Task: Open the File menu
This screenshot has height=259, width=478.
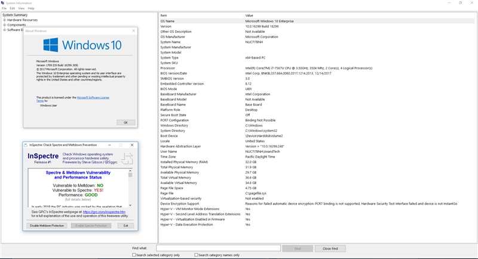Action: [x=4, y=8]
